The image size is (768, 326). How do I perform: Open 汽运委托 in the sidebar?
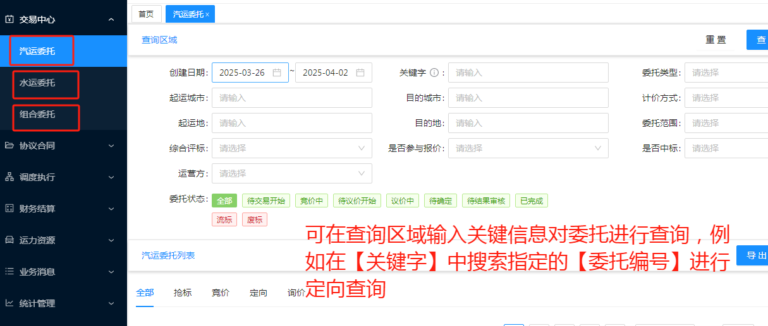pos(63,51)
